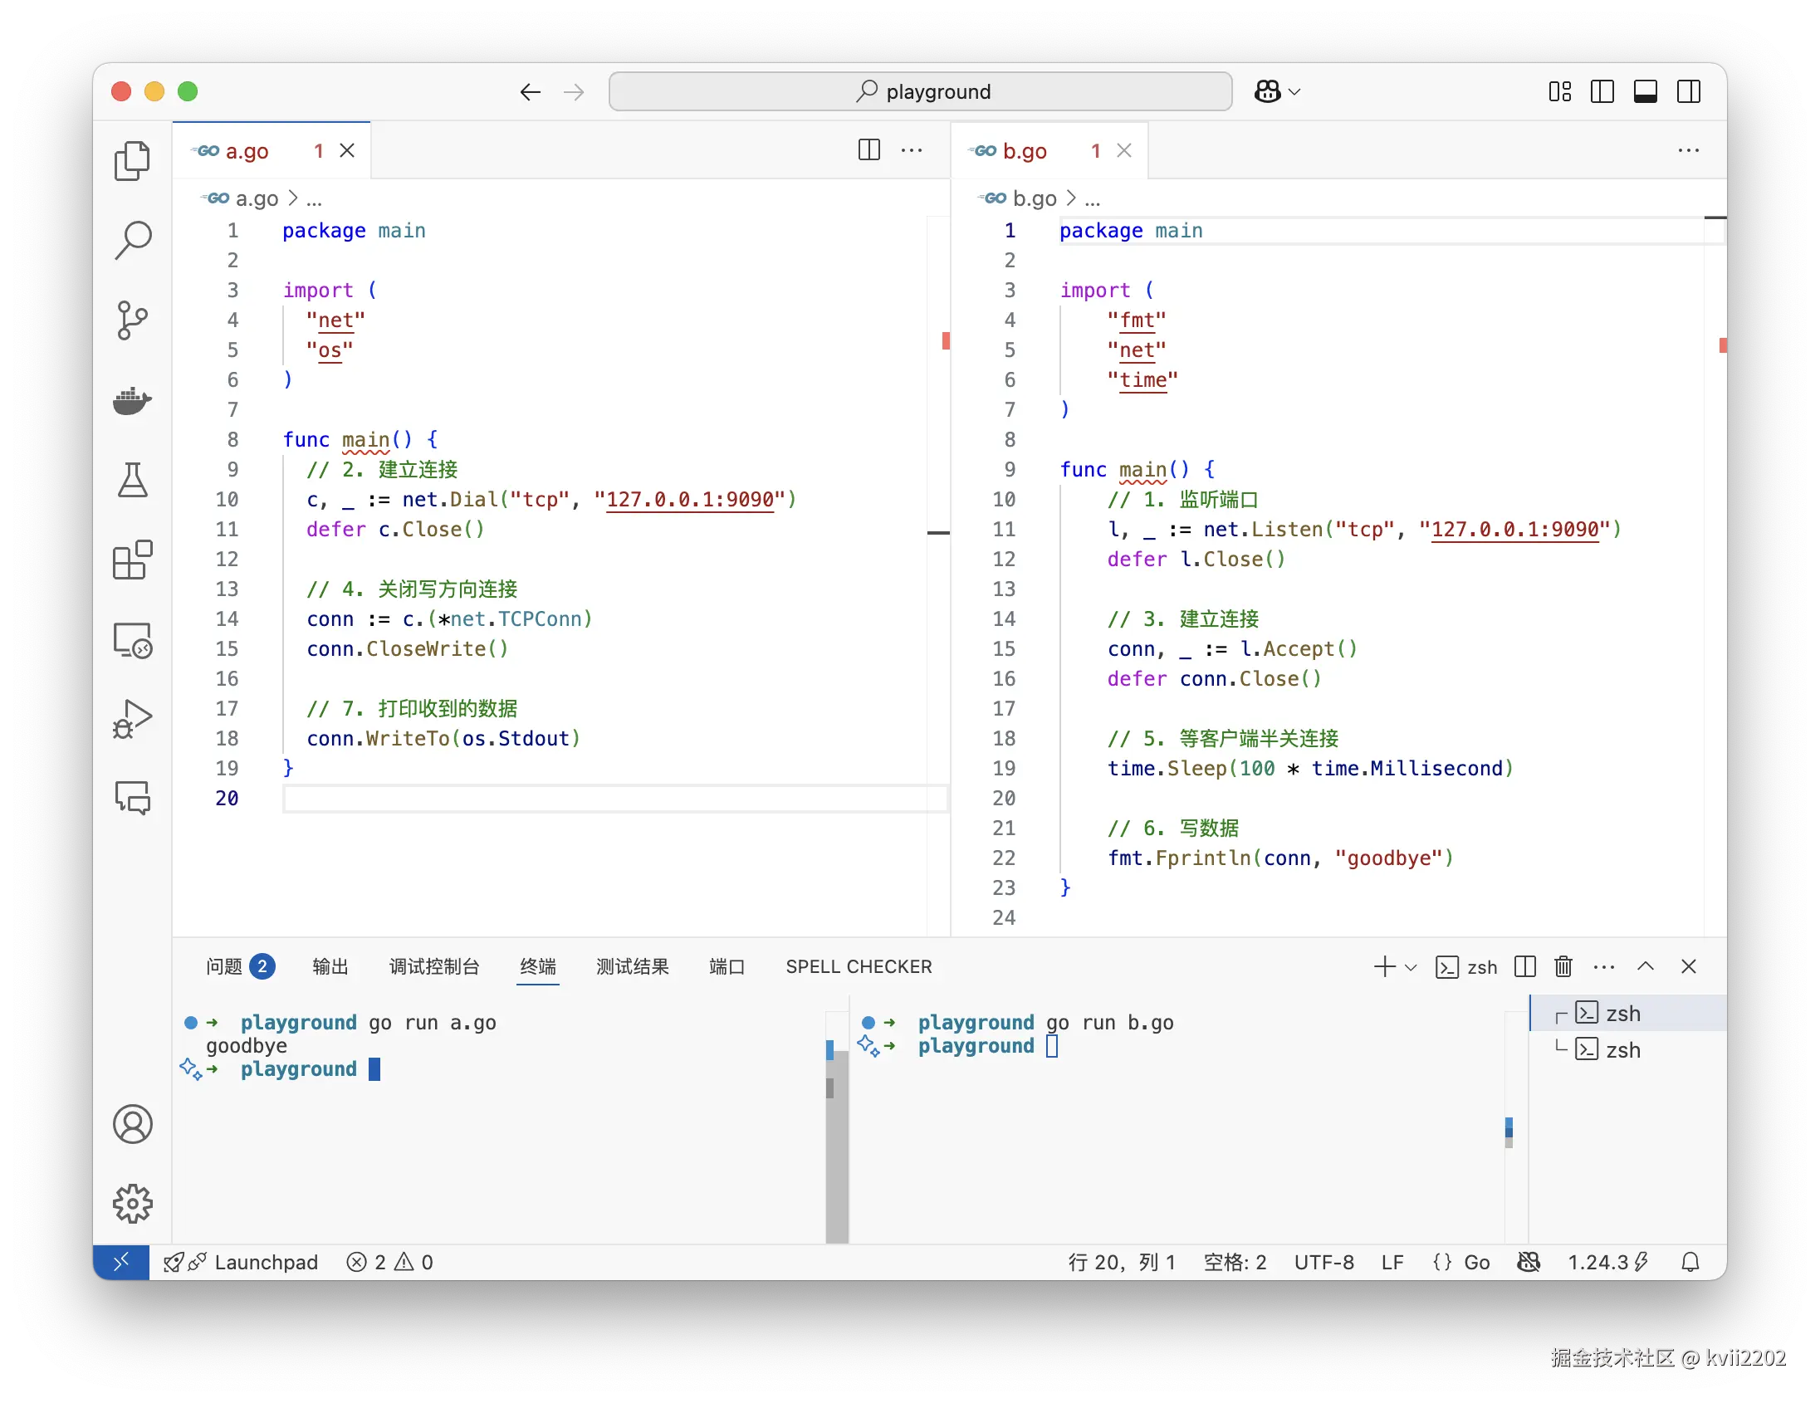
Task: Toggle the primary side bar layout button
Action: (x=1602, y=91)
